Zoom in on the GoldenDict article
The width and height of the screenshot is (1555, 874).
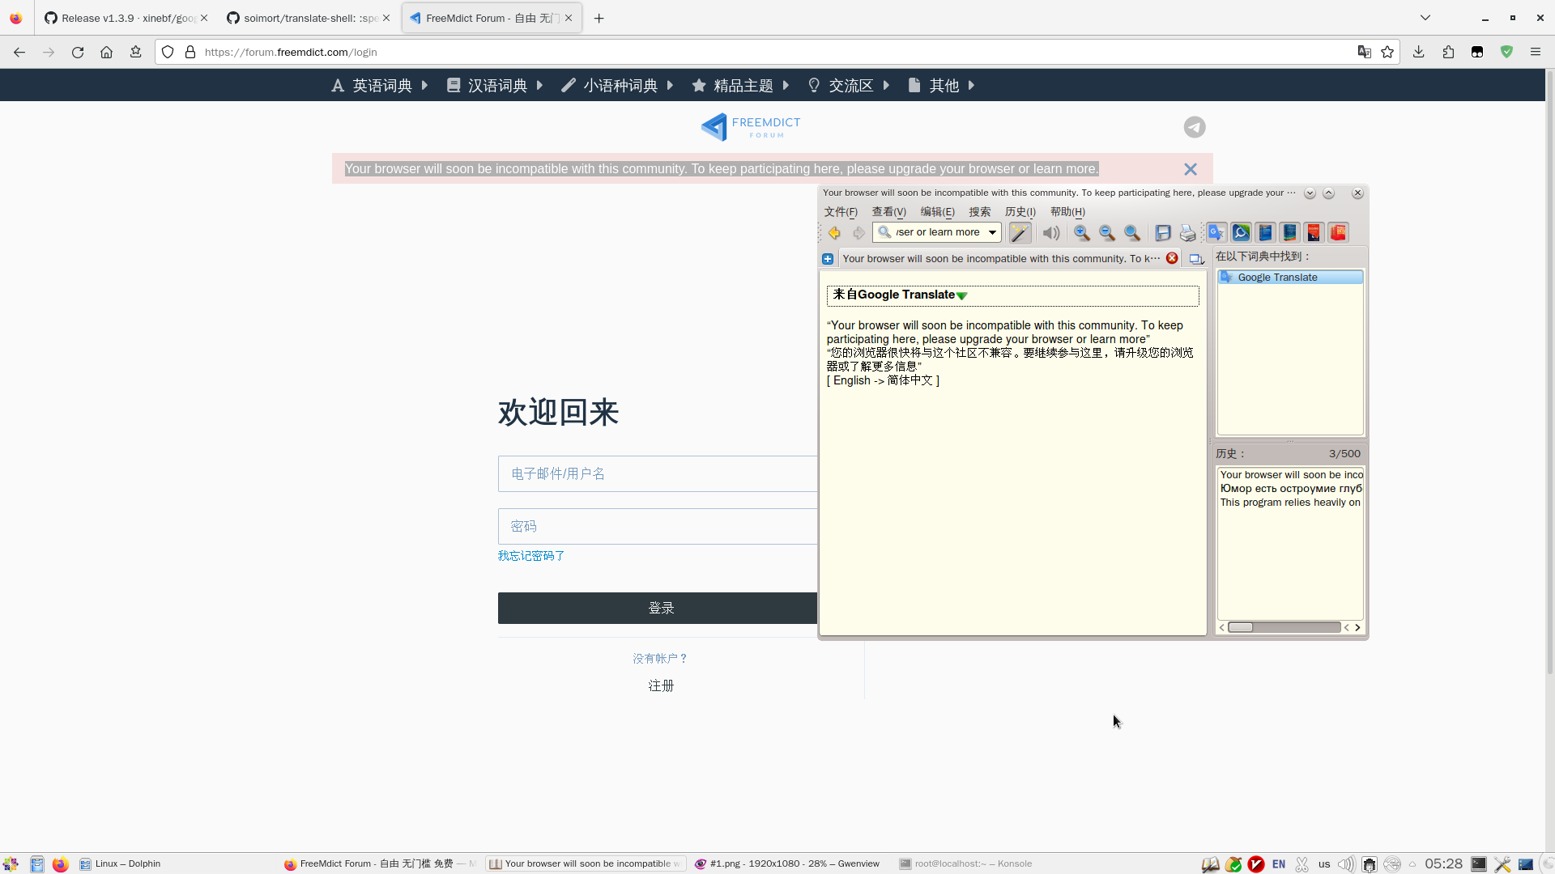1082,233
